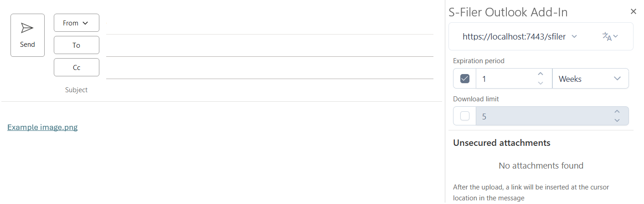Screen dimensions: 644x204
Task: Decrease the expiration period value arrow
Action: [x=541, y=83]
